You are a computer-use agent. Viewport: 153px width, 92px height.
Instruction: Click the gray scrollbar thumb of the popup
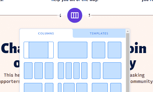(x=128, y=63)
